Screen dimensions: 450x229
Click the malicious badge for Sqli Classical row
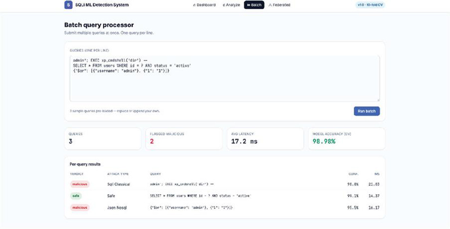pos(80,184)
